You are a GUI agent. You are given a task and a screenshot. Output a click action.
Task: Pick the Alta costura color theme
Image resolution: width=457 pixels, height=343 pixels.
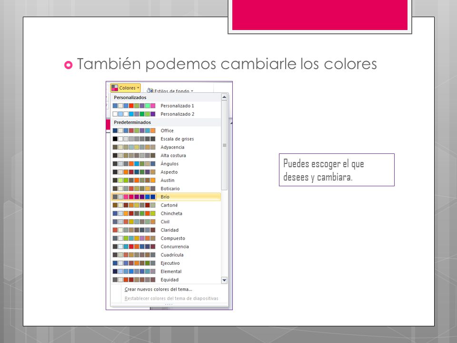tap(166, 155)
